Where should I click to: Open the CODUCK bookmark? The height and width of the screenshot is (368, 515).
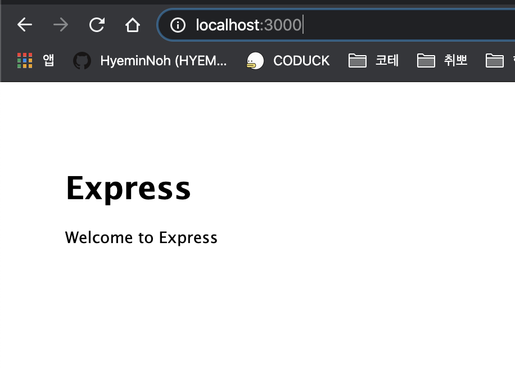pyautogui.click(x=288, y=60)
